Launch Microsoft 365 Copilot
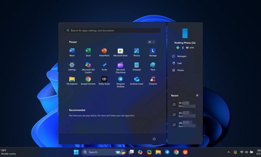This screenshot has width=261, height=157. coord(88,68)
